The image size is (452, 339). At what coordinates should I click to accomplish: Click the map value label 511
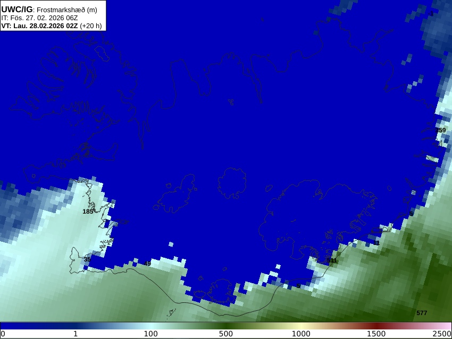332,260
